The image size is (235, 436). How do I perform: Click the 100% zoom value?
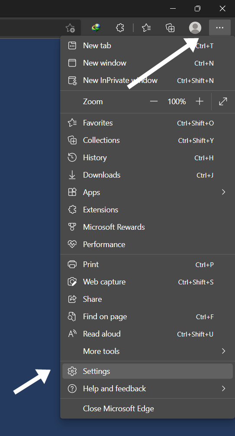[x=177, y=102]
